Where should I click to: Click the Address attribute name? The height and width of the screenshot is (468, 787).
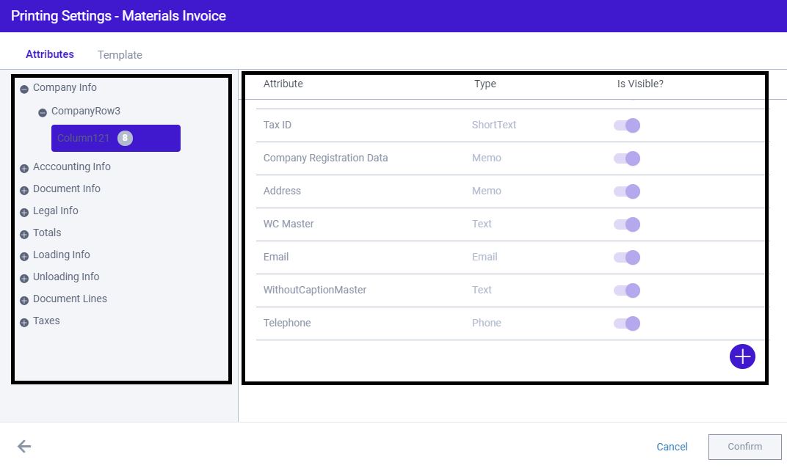click(x=282, y=191)
